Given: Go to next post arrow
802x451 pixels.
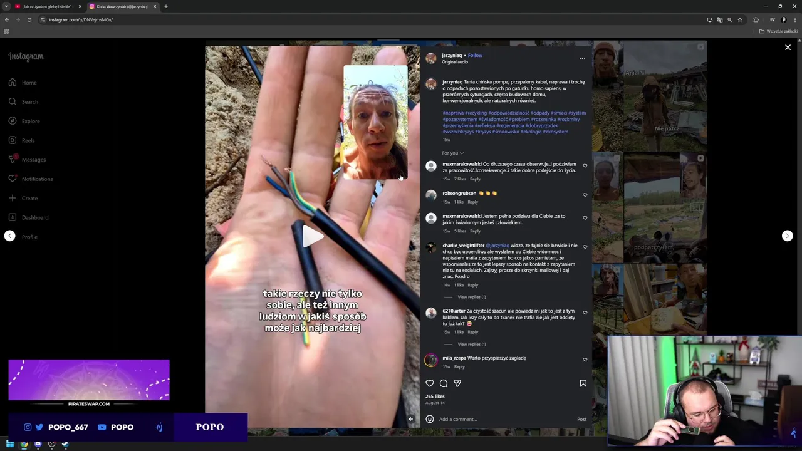Looking at the screenshot, I should pyautogui.click(x=787, y=236).
